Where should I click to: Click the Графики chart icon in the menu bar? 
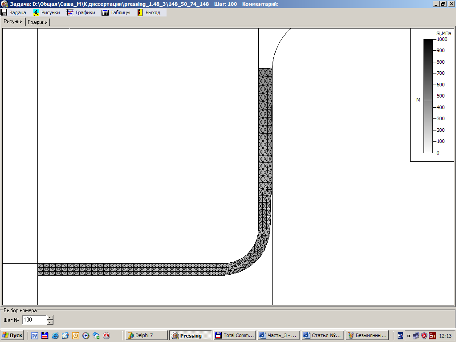point(70,12)
